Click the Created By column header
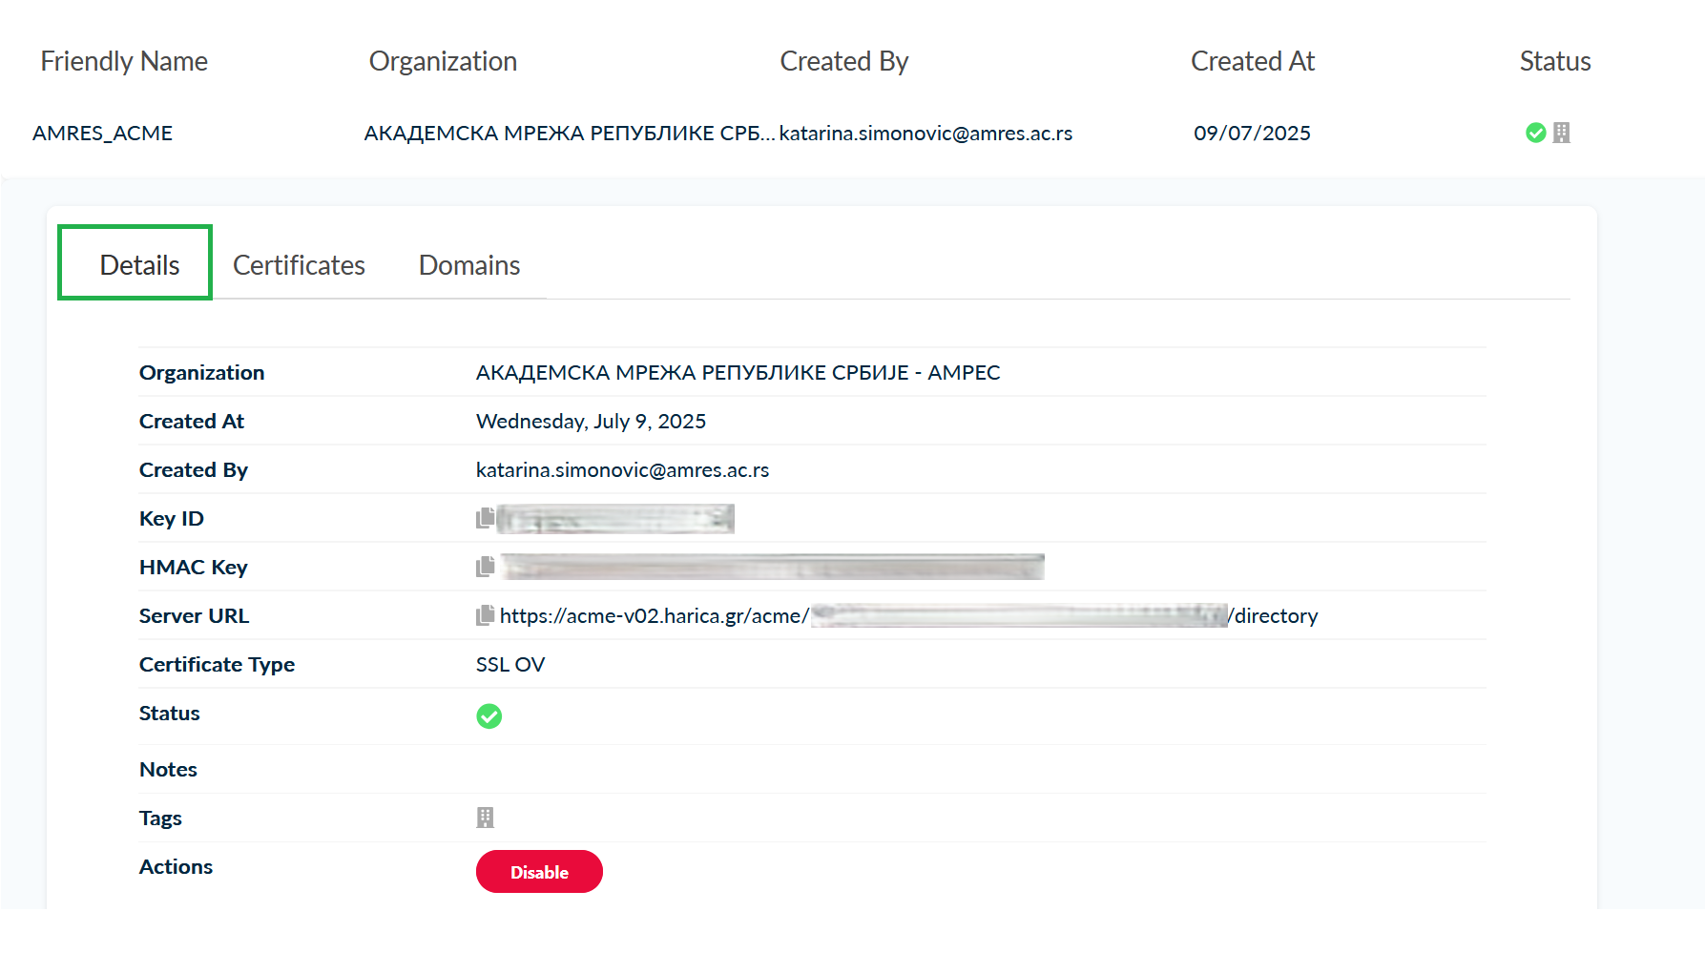1705x953 pixels. (843, 61)
